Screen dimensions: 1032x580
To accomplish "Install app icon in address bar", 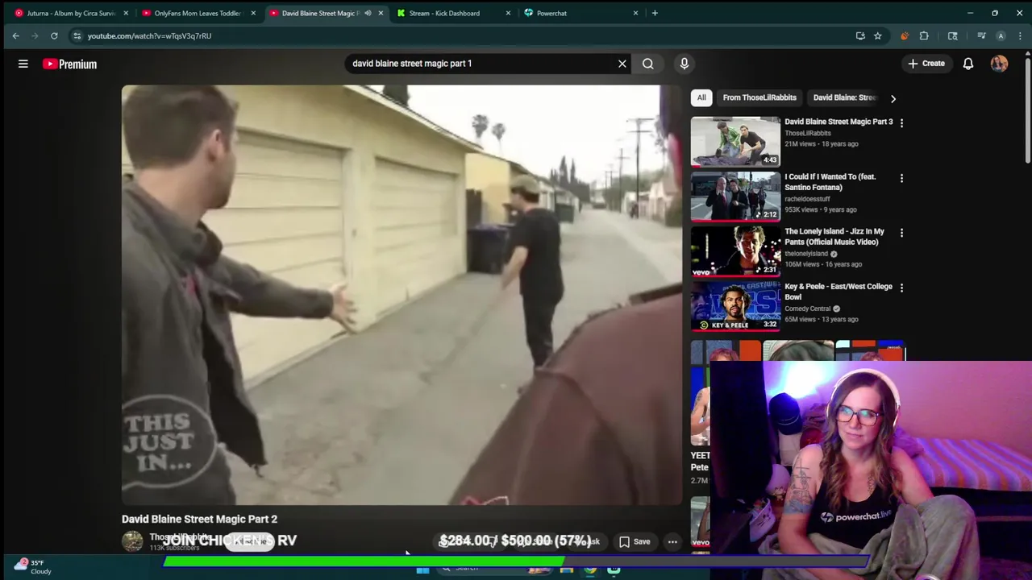I will click(x=860, y=35).
